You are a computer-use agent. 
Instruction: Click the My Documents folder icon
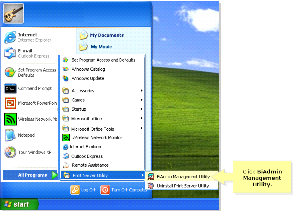[x=84, y=35]
